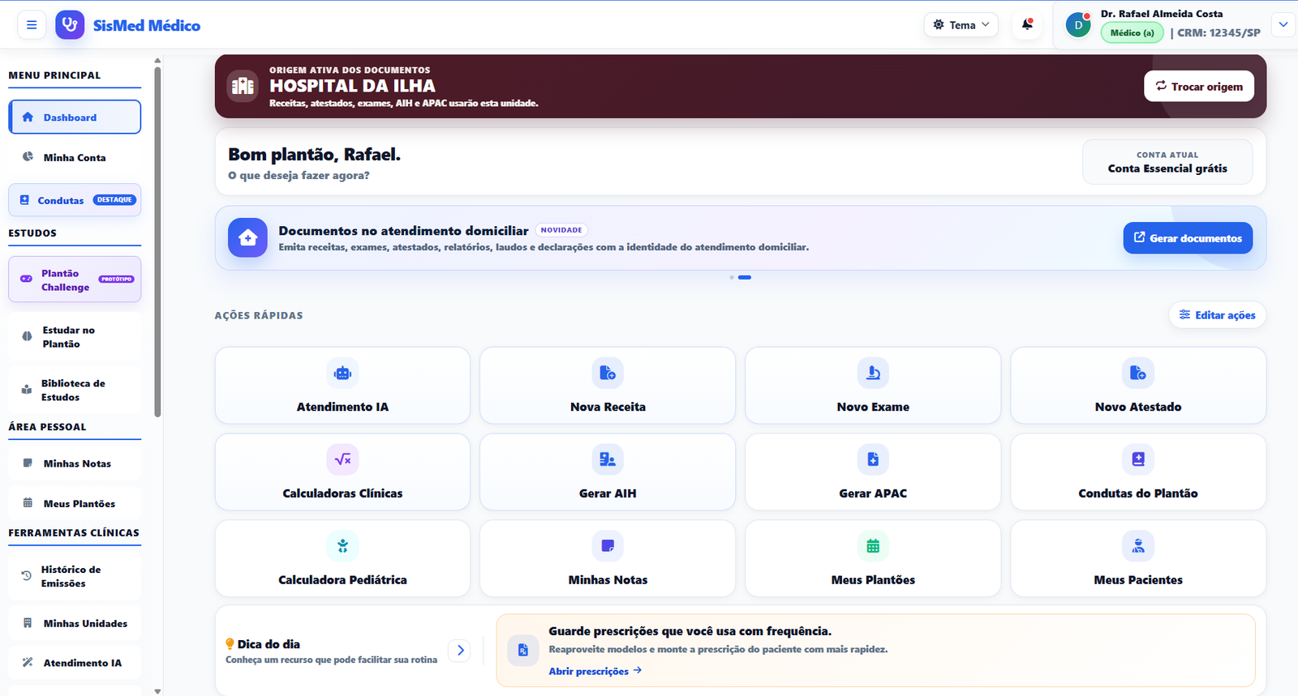This screenshot has height=696, width=1298.
Task: Click the icon above Gerar AIH
Action: coord(608,459)
